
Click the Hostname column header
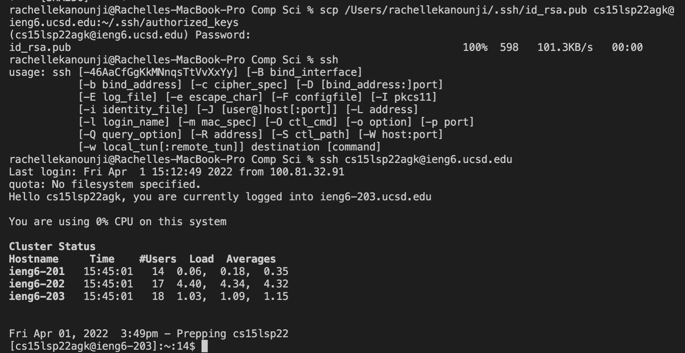34,259
